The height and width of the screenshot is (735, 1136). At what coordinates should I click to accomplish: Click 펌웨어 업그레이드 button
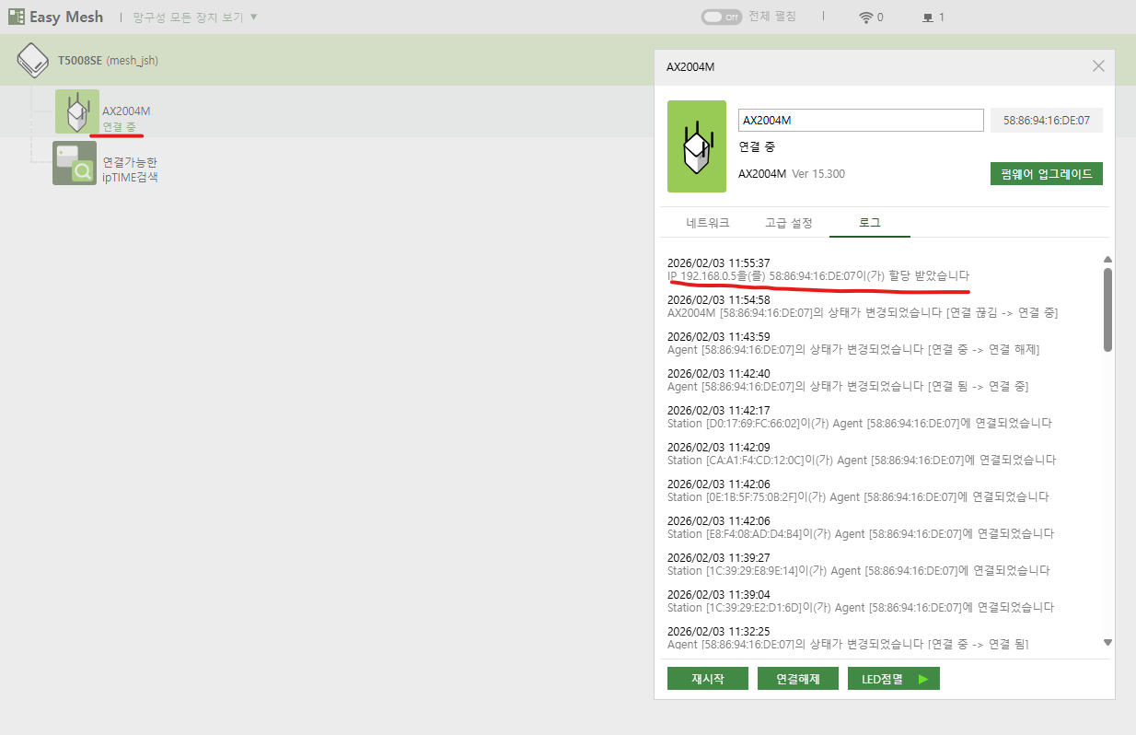pyautogui.click(x=1047, y=174)
